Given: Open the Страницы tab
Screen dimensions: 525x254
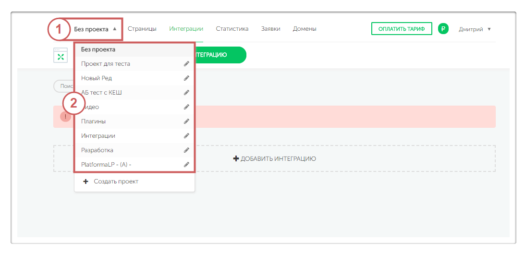Looking at the screenshot, I should (142, 29).
